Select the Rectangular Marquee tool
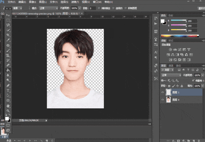Screen dimensions: 205x142 (x=8, y=20)
